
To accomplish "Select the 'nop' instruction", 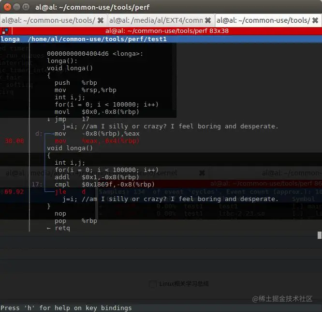I will (60, 214).
